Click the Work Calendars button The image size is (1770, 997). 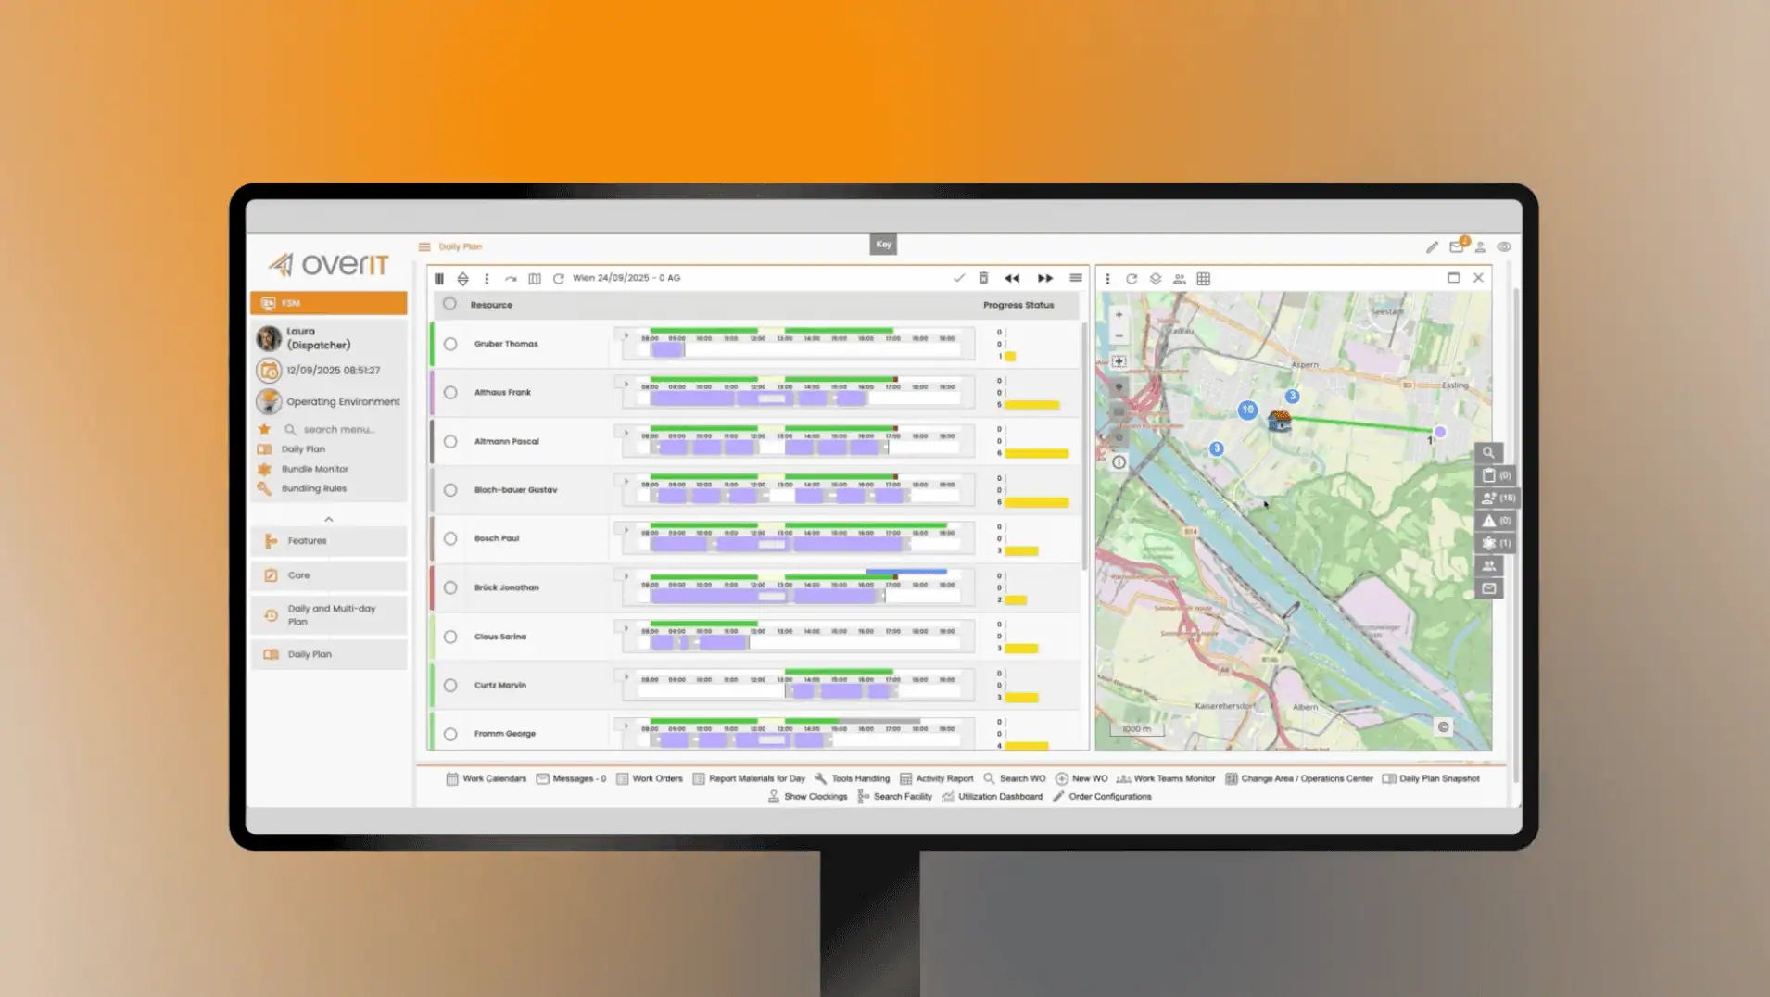[486, 778]
